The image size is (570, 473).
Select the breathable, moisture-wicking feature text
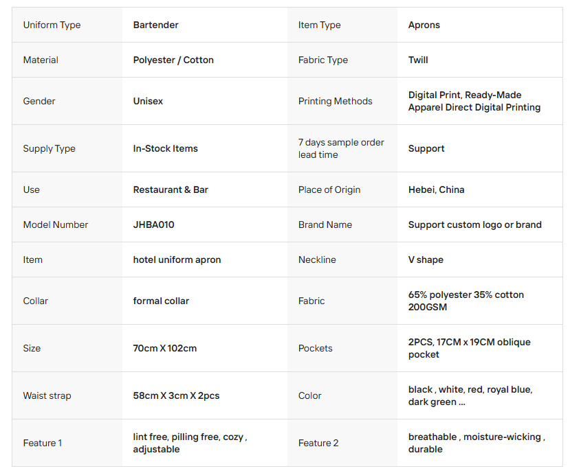click(476, 443)
